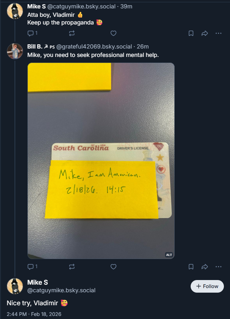The height and width of the screenshot is (319, 230).
Task: Reply to Mike S's Vladimir post
Action: (32, 33)
